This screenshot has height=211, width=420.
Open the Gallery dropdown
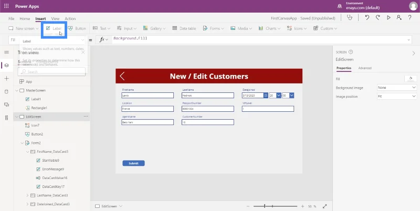point(154,28)
